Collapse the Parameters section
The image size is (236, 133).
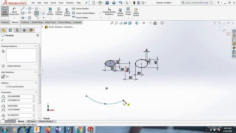36,92
